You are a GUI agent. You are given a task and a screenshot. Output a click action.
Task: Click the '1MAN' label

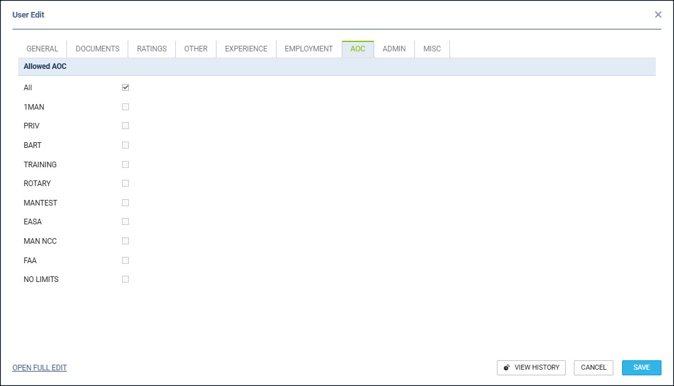coord(34,107)
